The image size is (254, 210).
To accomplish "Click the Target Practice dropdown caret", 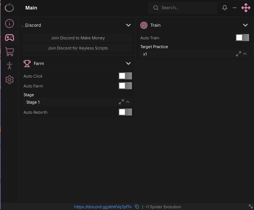I will click(x=245, y=54).
